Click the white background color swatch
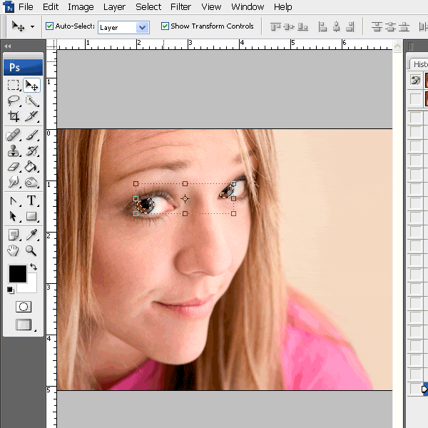The width and height of the screenshot is (428, 428). click(31, 287)
